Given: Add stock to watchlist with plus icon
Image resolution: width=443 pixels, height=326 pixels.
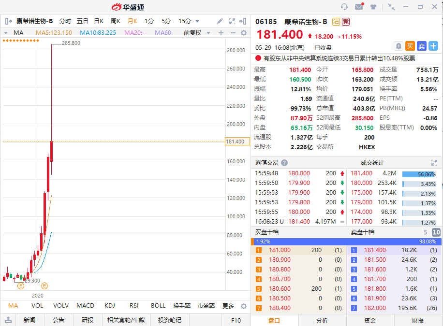Looking at the screenshot, I should (x=433, y=46).
